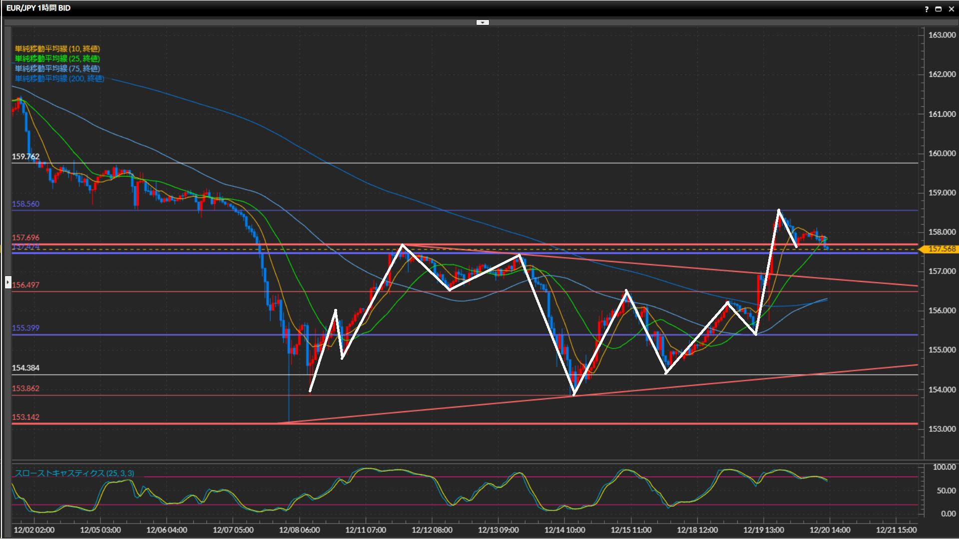The image size is (959, 539).
Task: Select the 154.384 horizontal line label
Action: [25, 368]
